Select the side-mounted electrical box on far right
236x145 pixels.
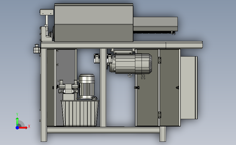189,88
